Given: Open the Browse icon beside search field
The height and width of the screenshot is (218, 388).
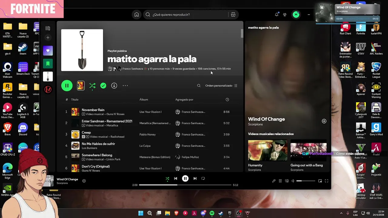Looking at the screenshot, I should (x=233, y=15).
